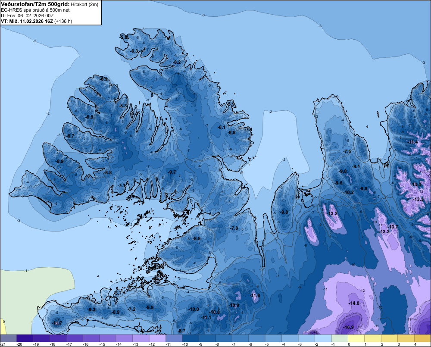Click the -9.3 temperature label

[91, 309]
